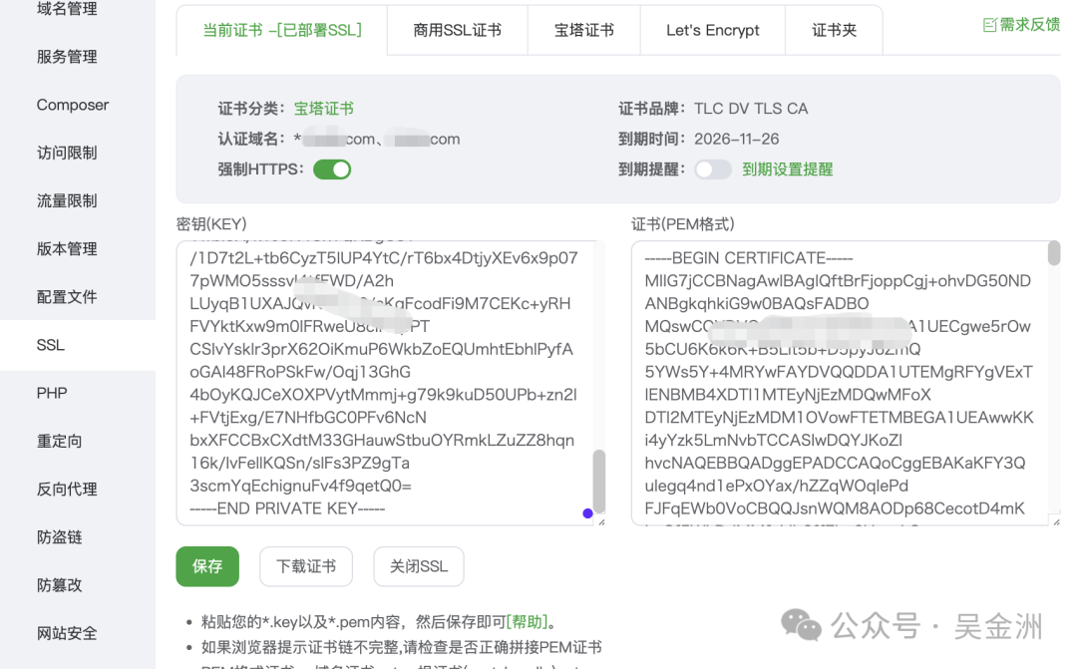
Task: Switch to the 证书夹 tab
Action: click(834, 30)
